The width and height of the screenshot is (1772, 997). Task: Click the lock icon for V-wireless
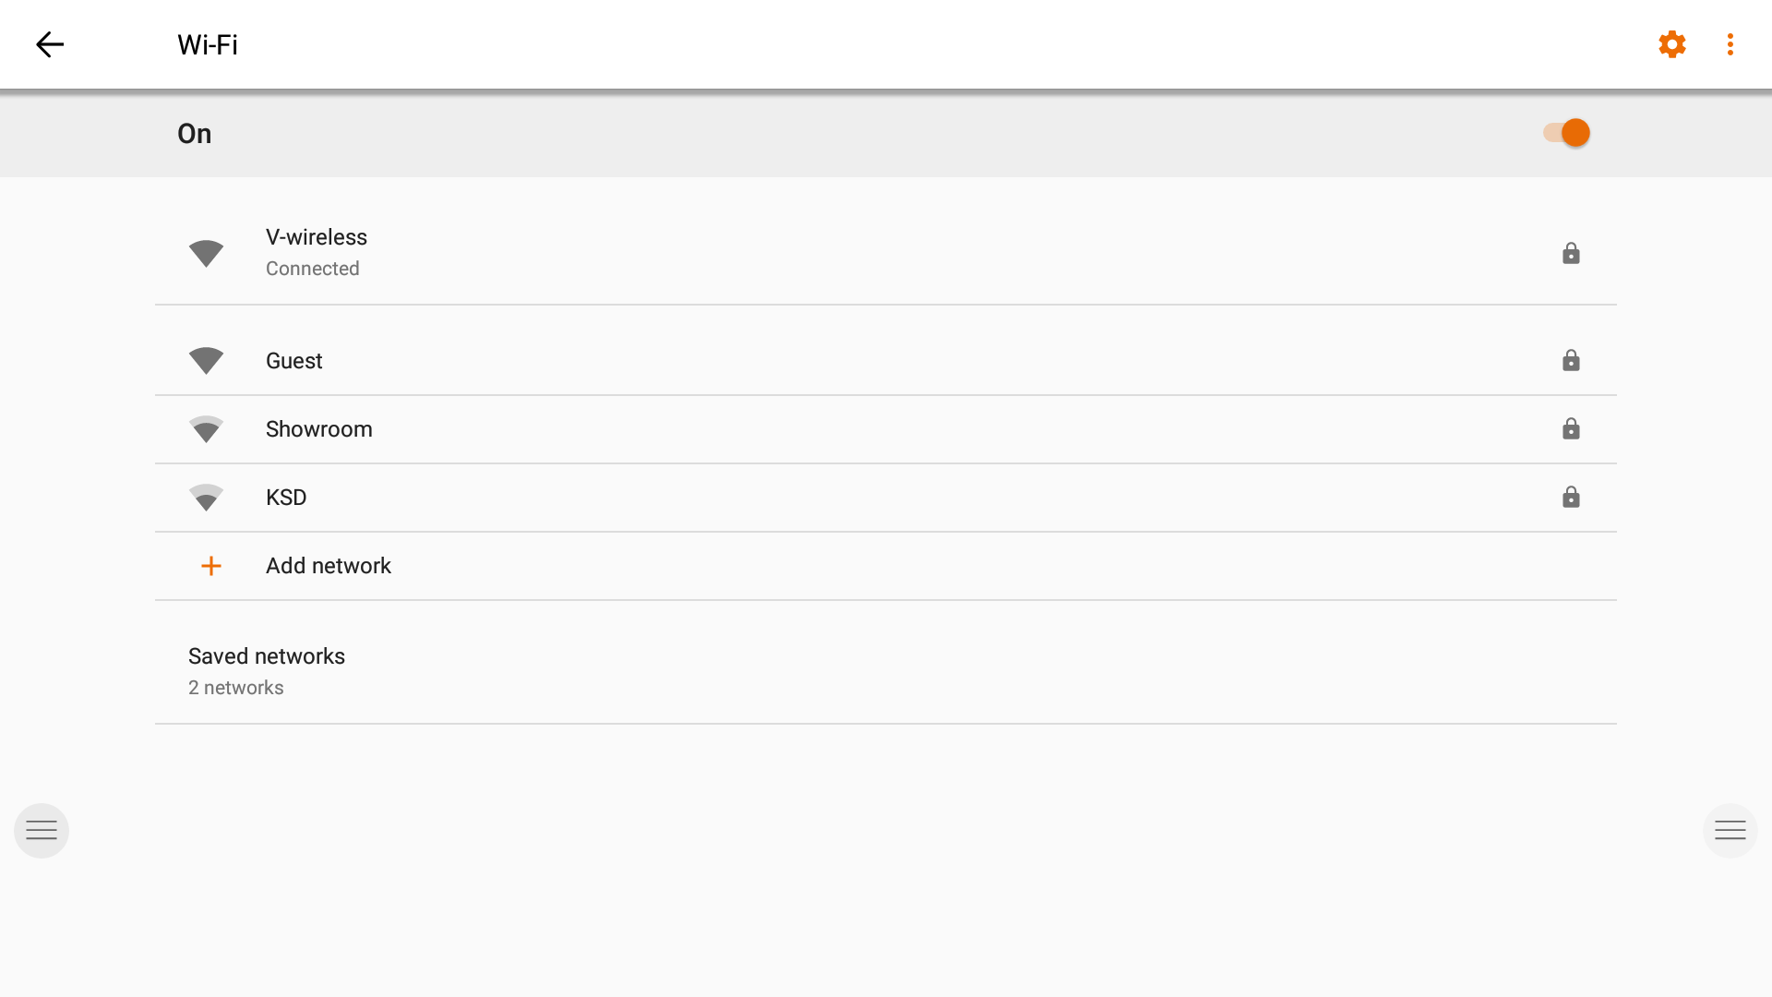pos(1571,253)
